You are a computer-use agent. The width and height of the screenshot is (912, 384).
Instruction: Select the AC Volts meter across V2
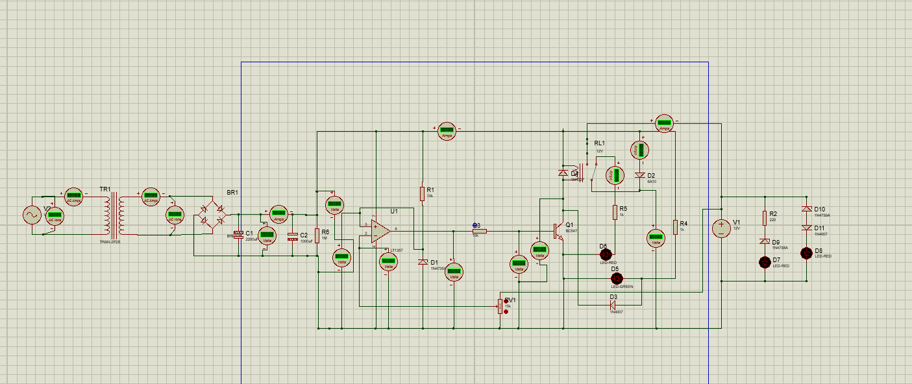tap(55, 215)
